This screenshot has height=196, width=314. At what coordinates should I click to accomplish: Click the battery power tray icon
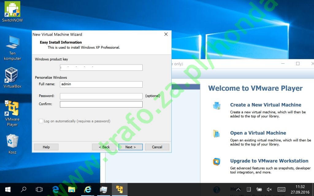tap(259, 189)
